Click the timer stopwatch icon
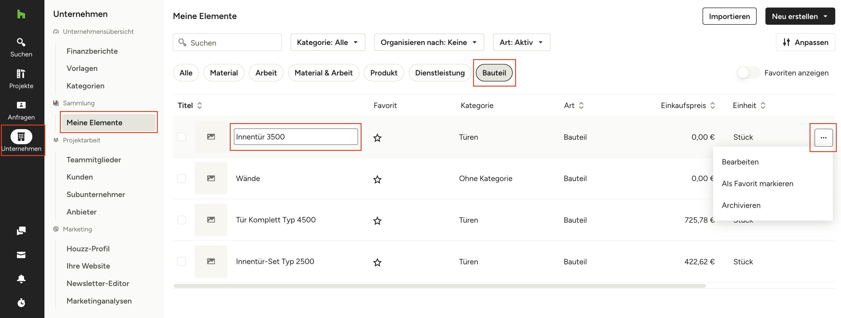The height and width of the screenshot is (318, 841). pos(21,303)
